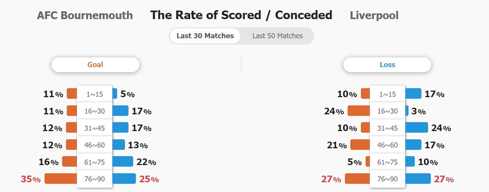Click the orange 35% bar in Goal chart
The image size is (489, 192).
(61, 179)
